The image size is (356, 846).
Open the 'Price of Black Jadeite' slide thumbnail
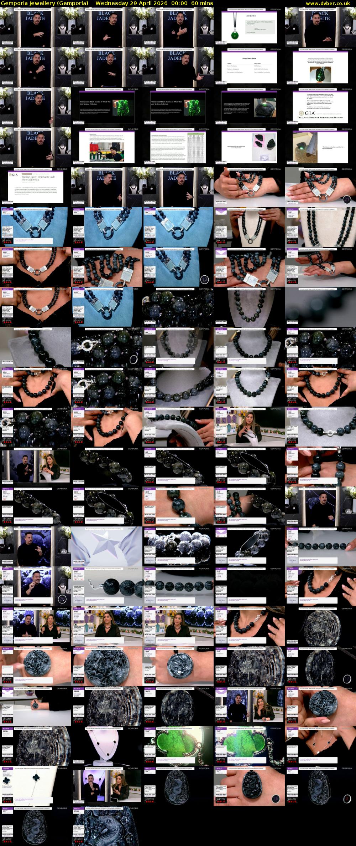tap(249, 67)
